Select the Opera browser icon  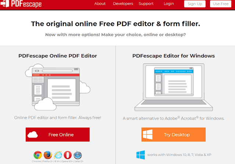click(68, 155)
